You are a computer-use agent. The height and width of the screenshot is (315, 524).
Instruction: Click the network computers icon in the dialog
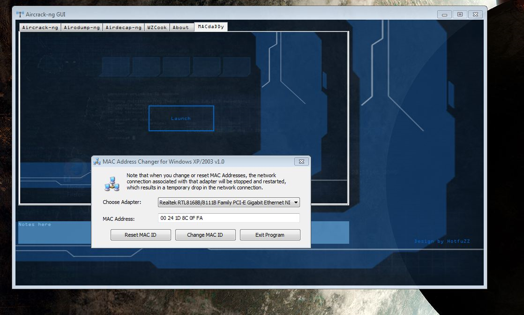pos(112,183)
